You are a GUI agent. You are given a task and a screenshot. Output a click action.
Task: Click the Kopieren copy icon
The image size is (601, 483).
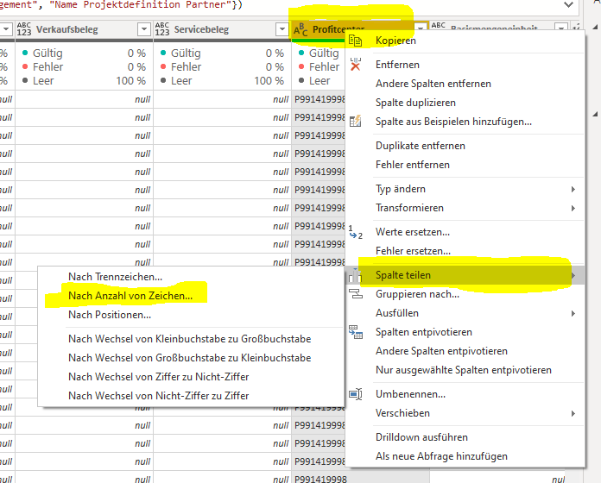click(x=356, y=41)
